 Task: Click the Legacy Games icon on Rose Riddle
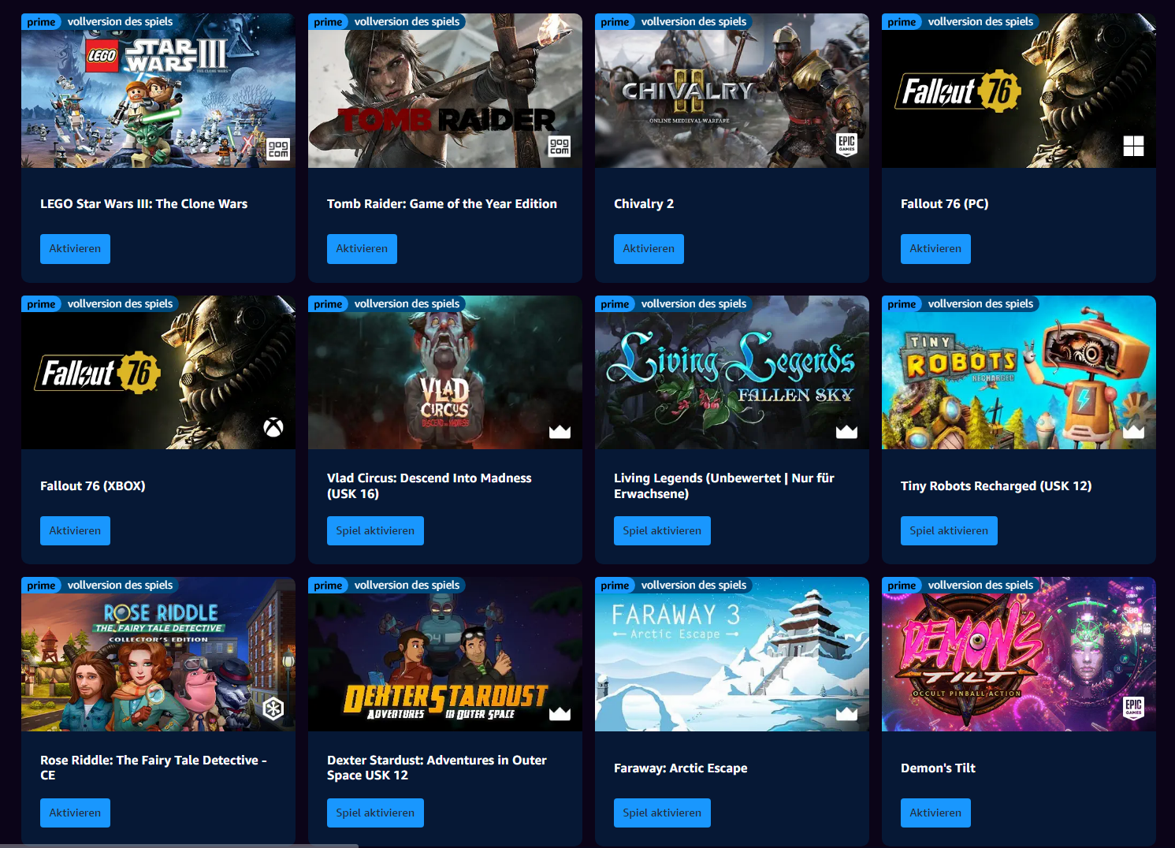(273, 709)
